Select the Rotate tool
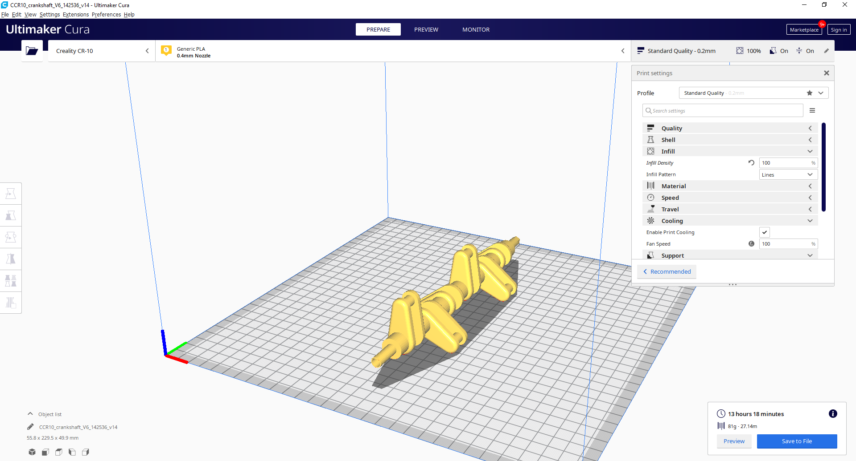The image size is (856, 461). coord(11,237)
